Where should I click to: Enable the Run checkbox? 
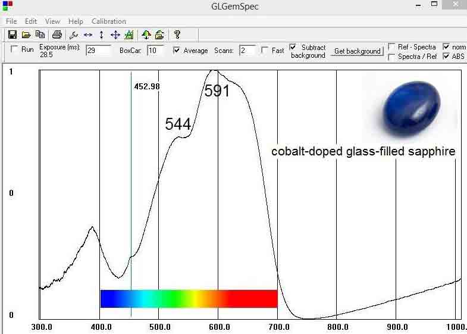point(15,50)
